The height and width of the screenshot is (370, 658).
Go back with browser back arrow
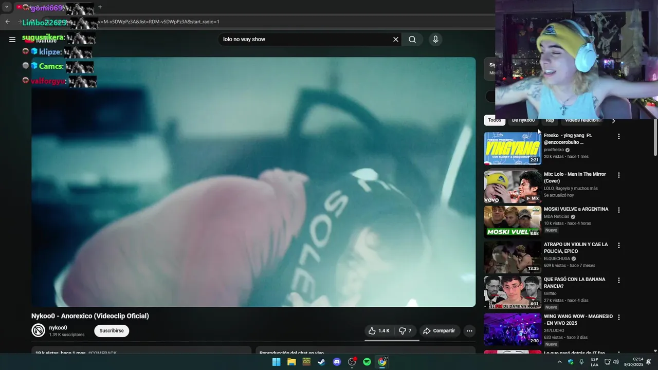pyautogui.click(x=7, y=22)
